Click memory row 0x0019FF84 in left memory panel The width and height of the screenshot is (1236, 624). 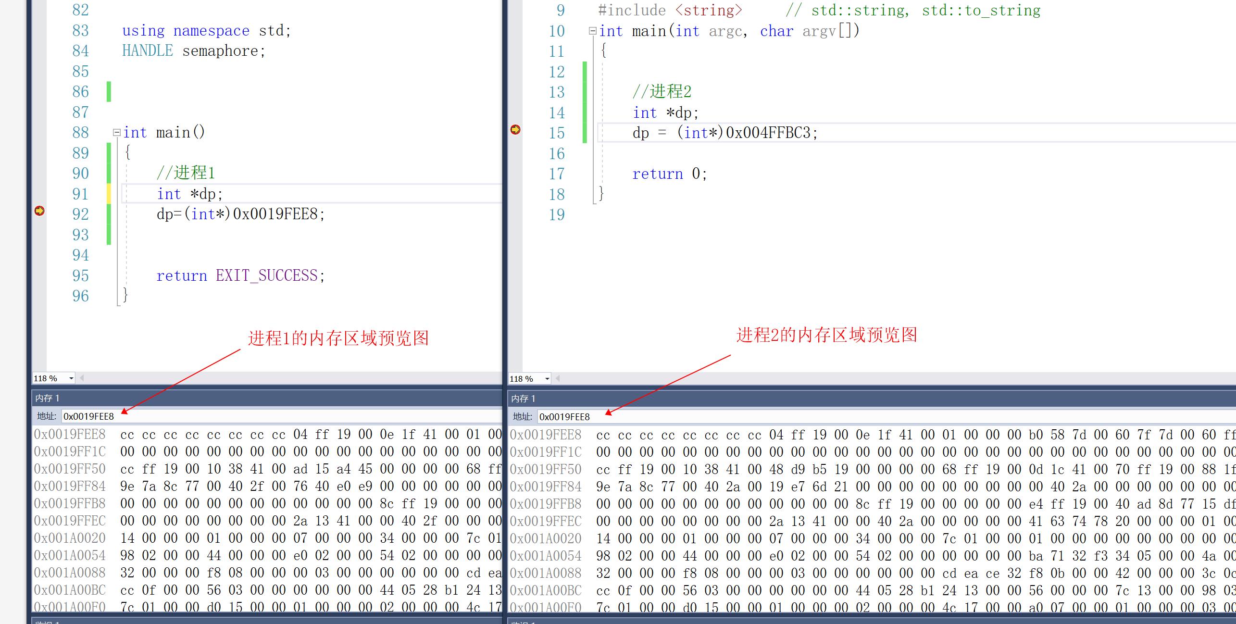point(267,487)
